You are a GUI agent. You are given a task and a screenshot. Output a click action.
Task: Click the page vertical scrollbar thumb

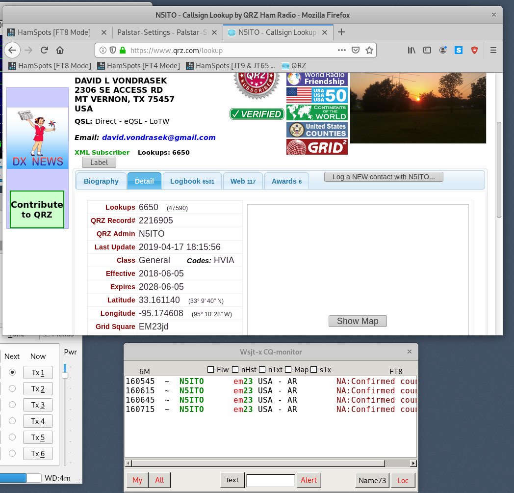(499, 170)
